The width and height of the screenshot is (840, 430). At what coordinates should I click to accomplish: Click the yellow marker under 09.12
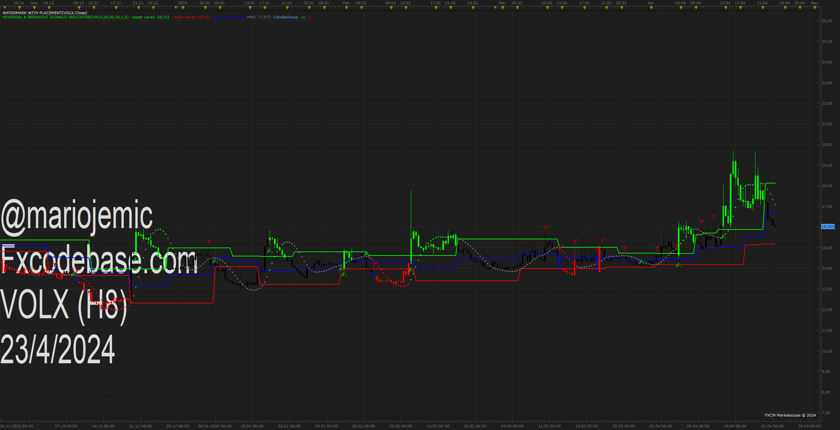(79, 8)
